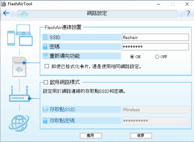
Task: Click the Wi-Fi icon beside 重新導向功能
Action: coord(45,56)
